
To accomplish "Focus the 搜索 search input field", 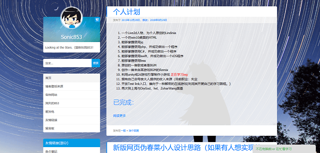I will [67, 63].
